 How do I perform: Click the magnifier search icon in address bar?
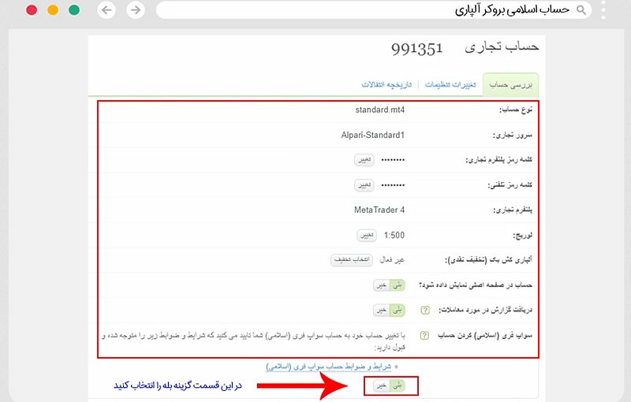point(581,10)
